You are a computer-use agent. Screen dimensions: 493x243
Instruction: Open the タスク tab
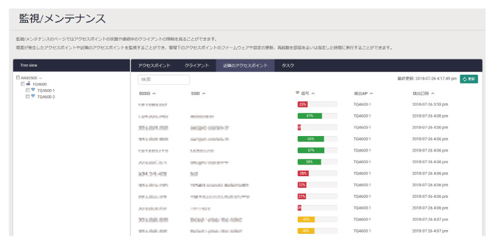[288, 66]
